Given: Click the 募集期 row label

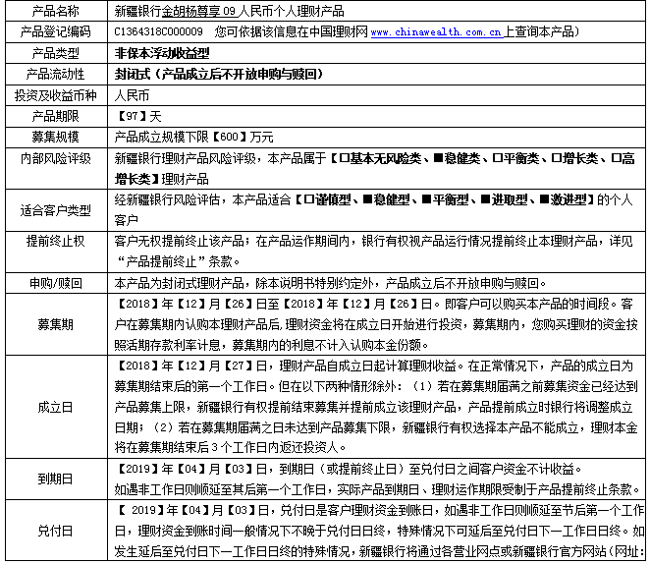Looking at the screenshot, I should 56,324.
